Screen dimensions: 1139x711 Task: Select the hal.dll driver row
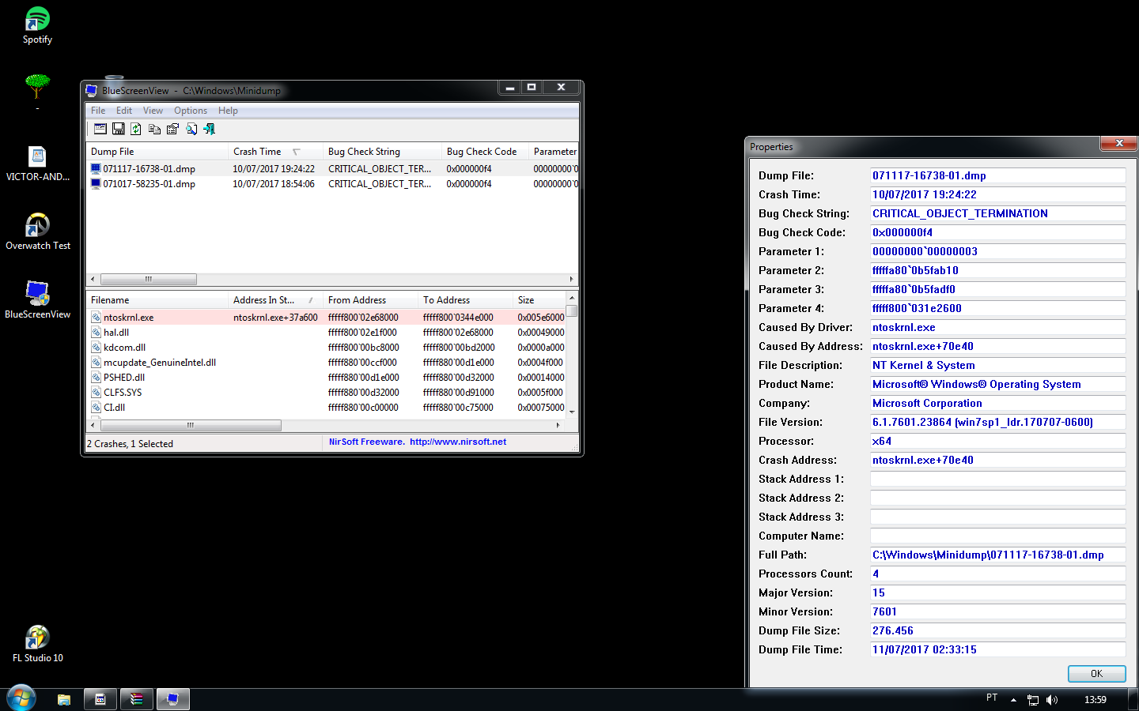[327, 332]
